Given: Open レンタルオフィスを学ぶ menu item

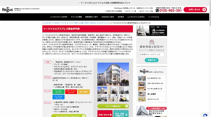Looking at the screenshot, I should point(136,17).
